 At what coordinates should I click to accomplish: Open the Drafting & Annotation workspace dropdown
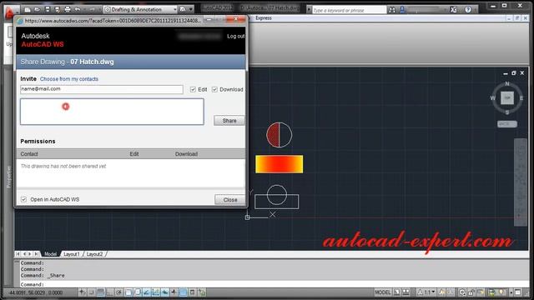[x=140, y=9]
